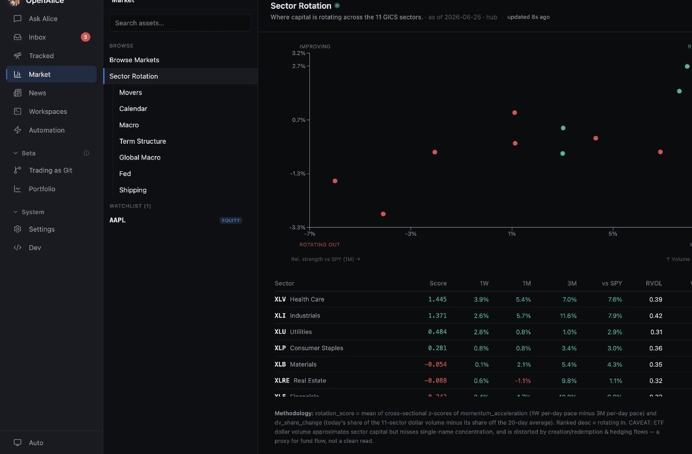Click the Beta info circle icon
Image resolution: width=692 pixels, height=454 pixels.
point(86,153)
